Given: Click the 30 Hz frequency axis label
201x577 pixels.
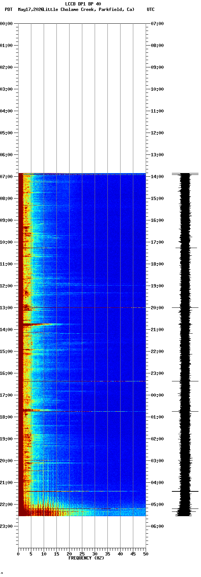Looking at the screenshot, I should [x=95, y=554].
